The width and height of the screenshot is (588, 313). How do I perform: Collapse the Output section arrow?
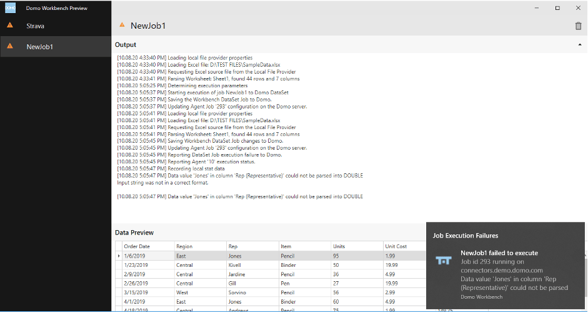[580, 44]
